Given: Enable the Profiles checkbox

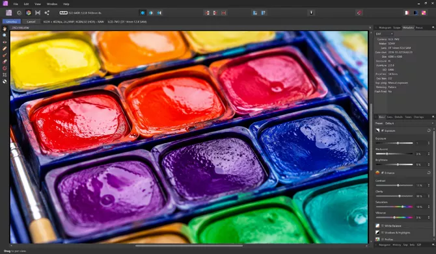Looking at the screenshot, I should pyautogui.click(x=383, y=239).
